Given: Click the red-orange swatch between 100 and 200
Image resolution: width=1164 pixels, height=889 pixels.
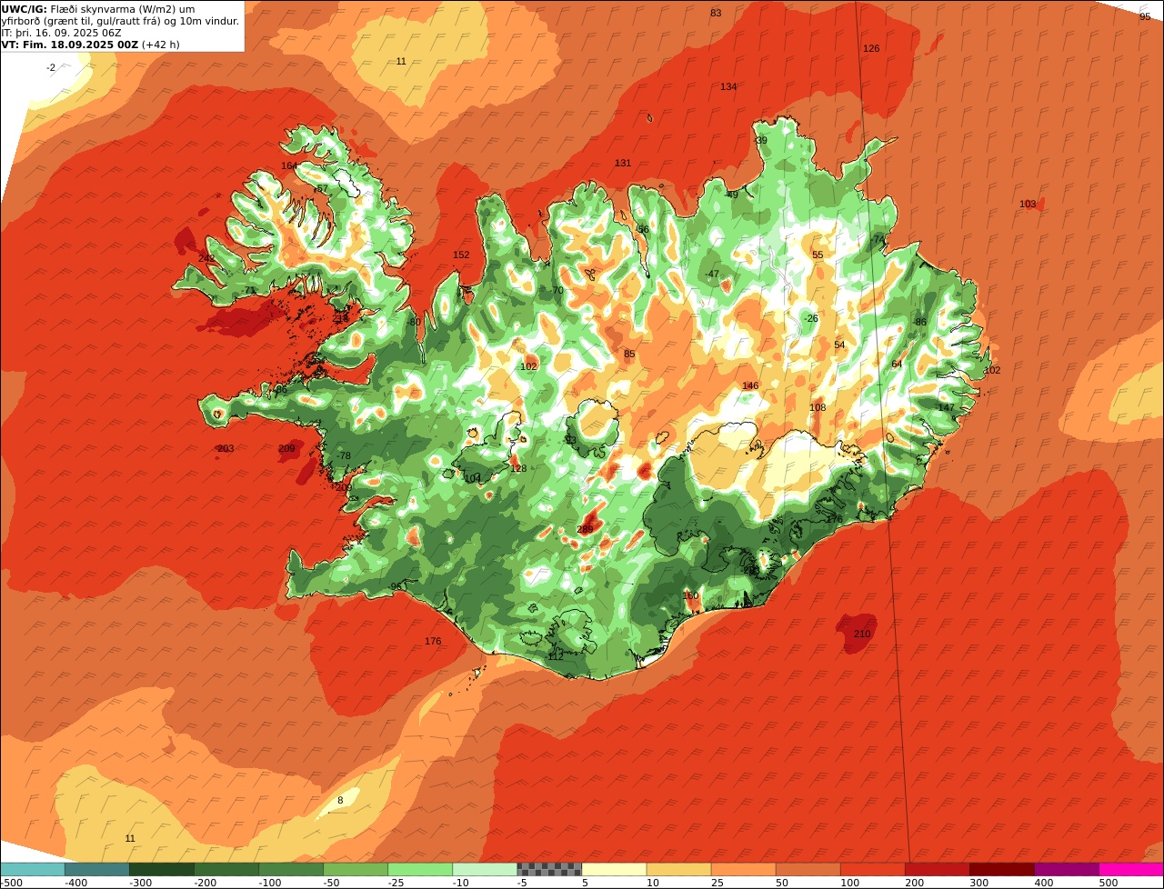Looking at the screenshot, I should point(872,869).
